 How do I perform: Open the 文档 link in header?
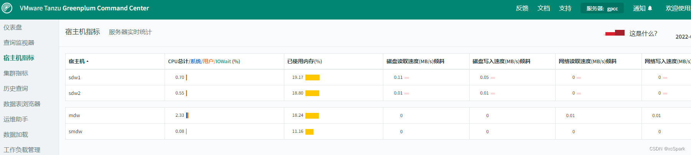544,8
